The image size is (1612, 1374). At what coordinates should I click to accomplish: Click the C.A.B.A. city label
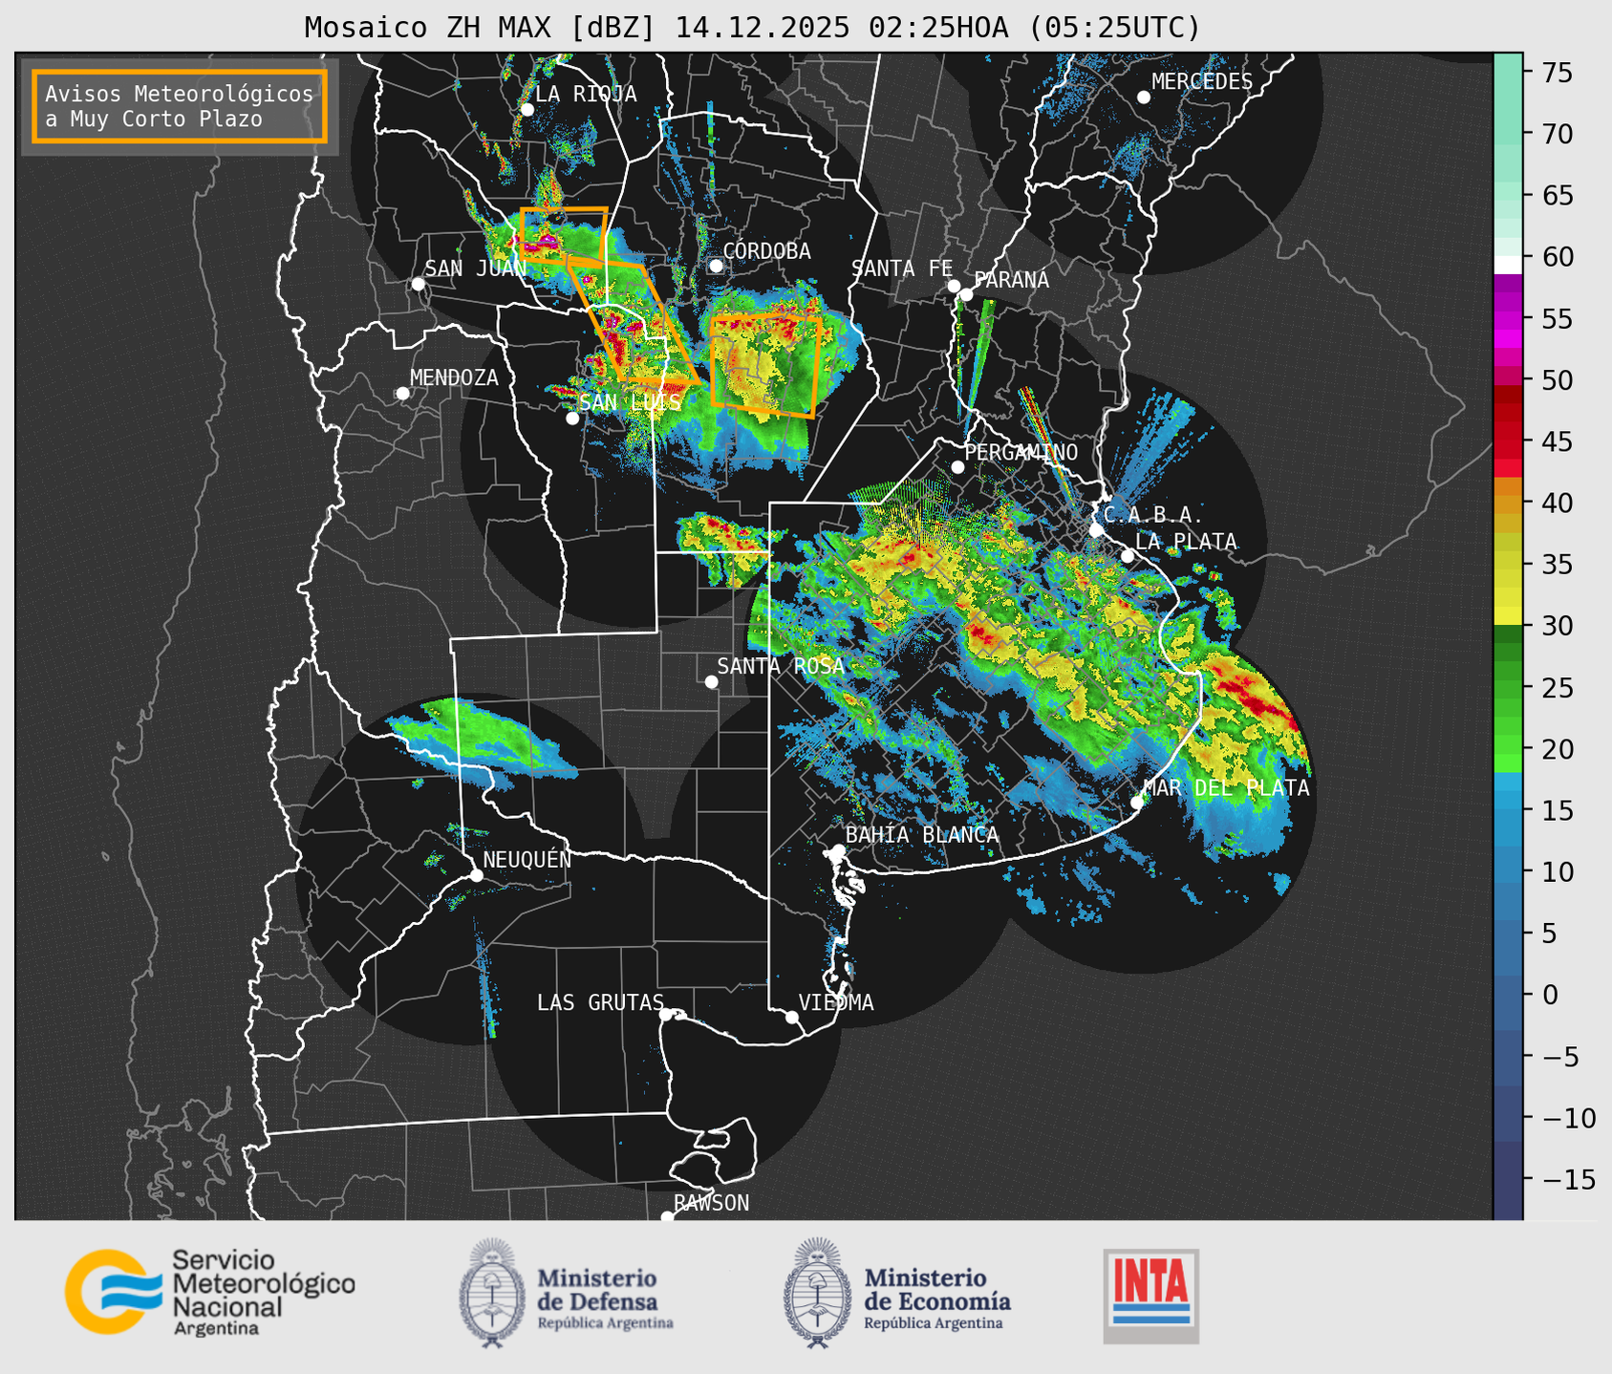(1153, 516)
